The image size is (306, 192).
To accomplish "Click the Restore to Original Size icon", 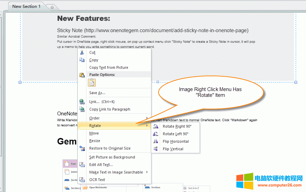I will [82, 148].
